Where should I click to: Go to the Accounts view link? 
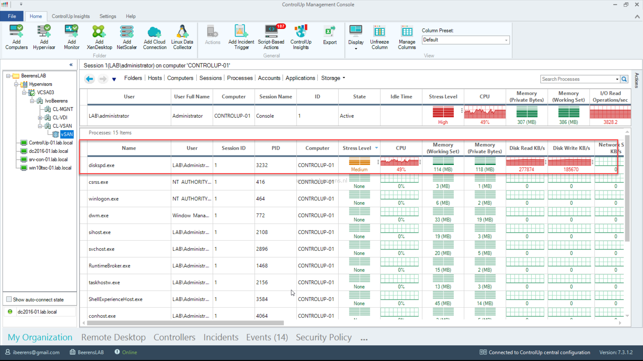269,78
